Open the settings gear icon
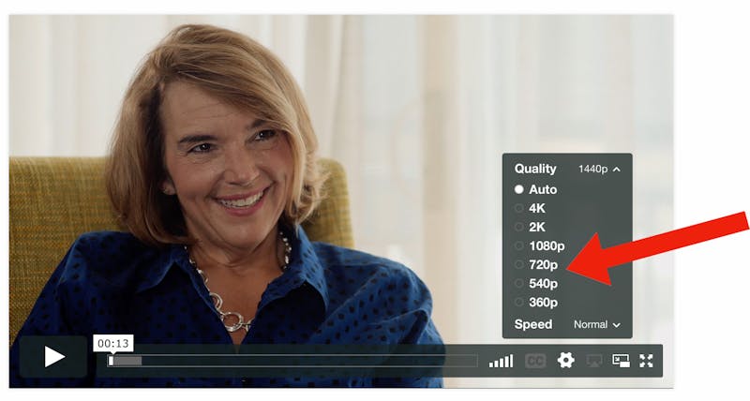Image resolution: width=750 pixels, height=401 pixels. point(566,361)
